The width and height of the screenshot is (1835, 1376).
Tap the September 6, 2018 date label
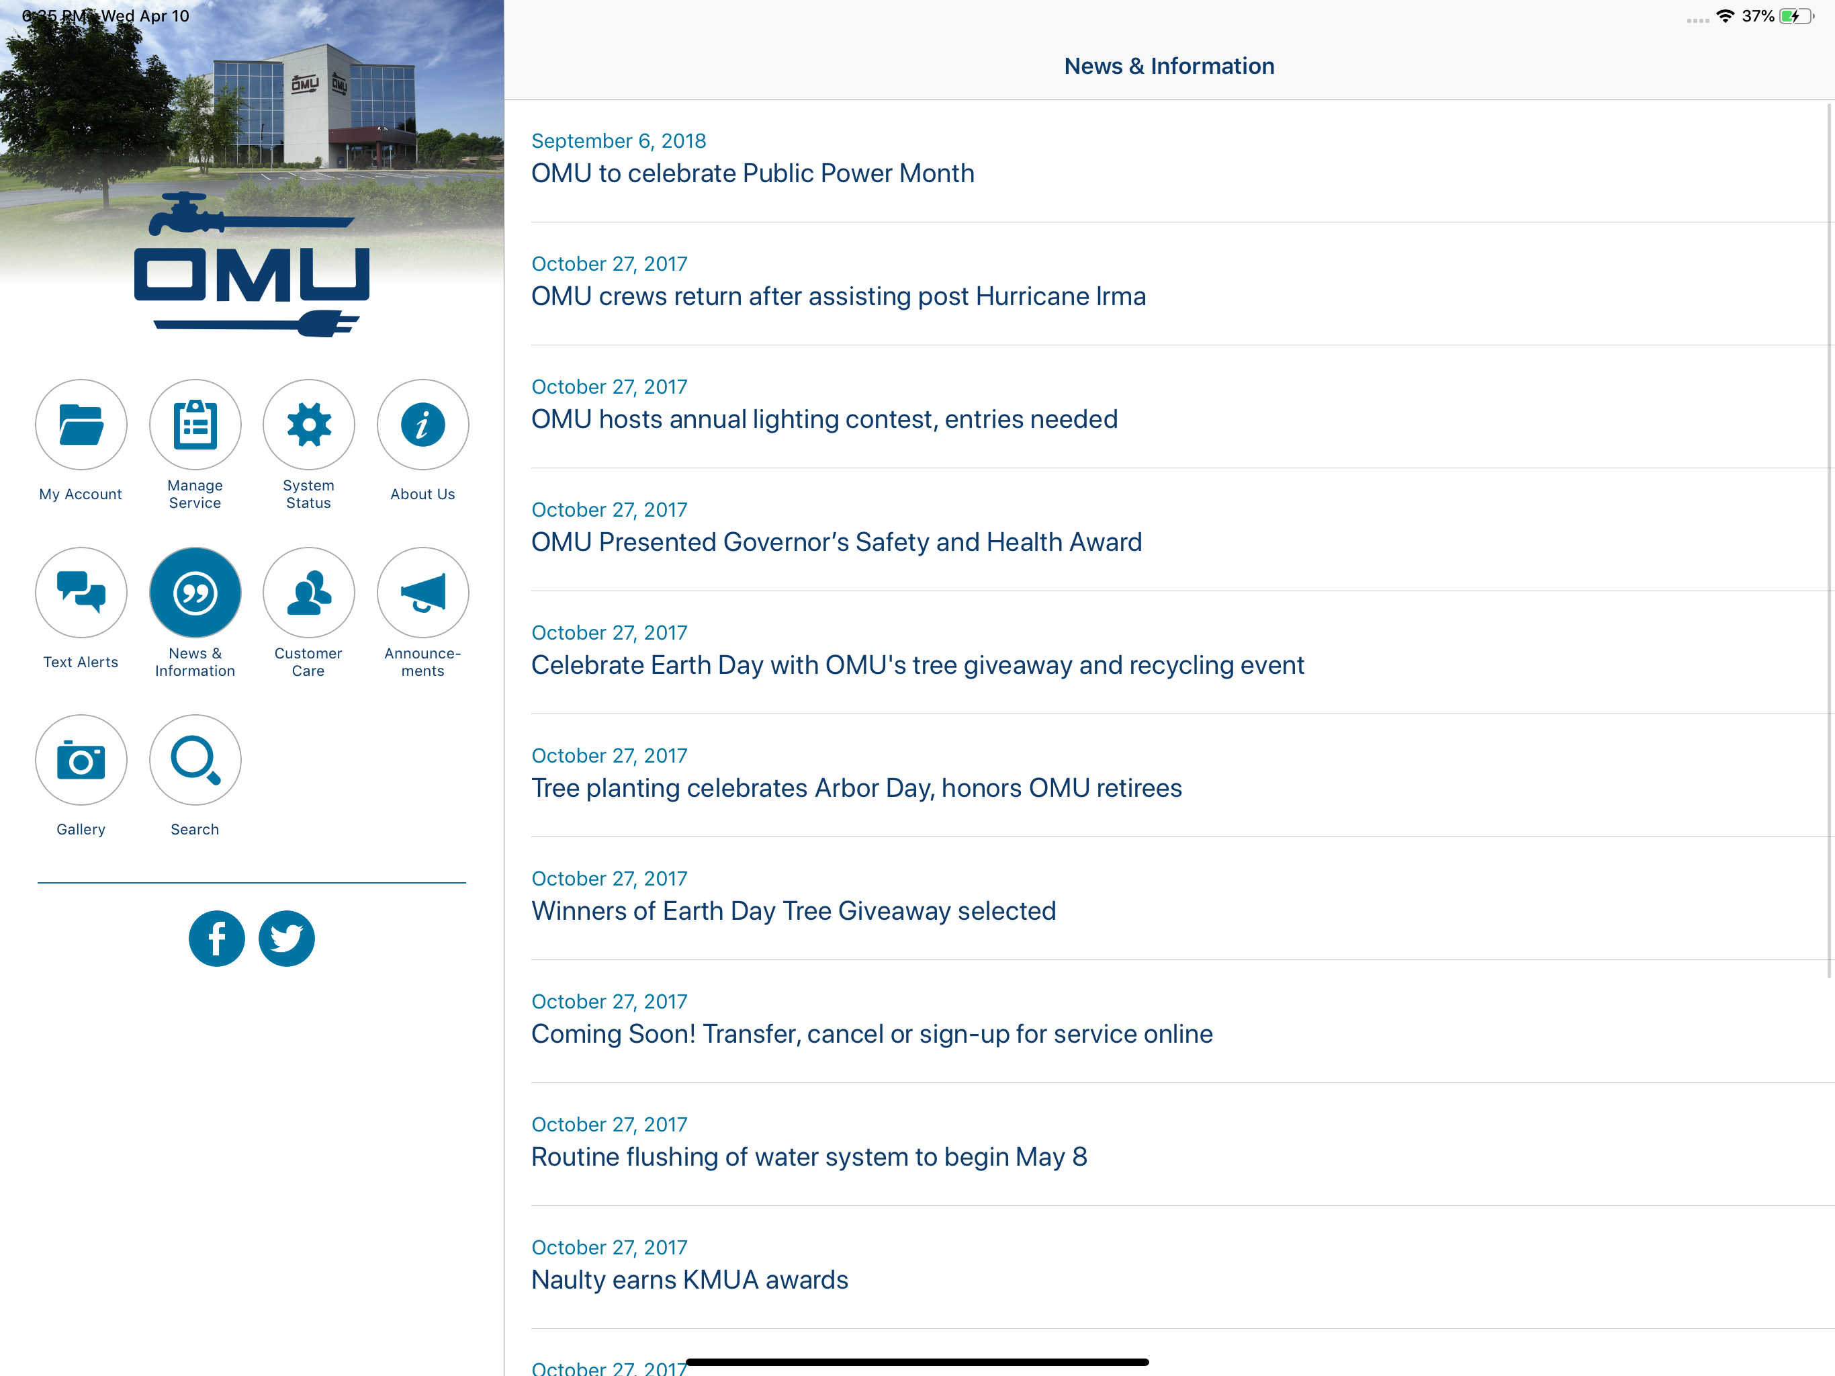tap(618, 141)
